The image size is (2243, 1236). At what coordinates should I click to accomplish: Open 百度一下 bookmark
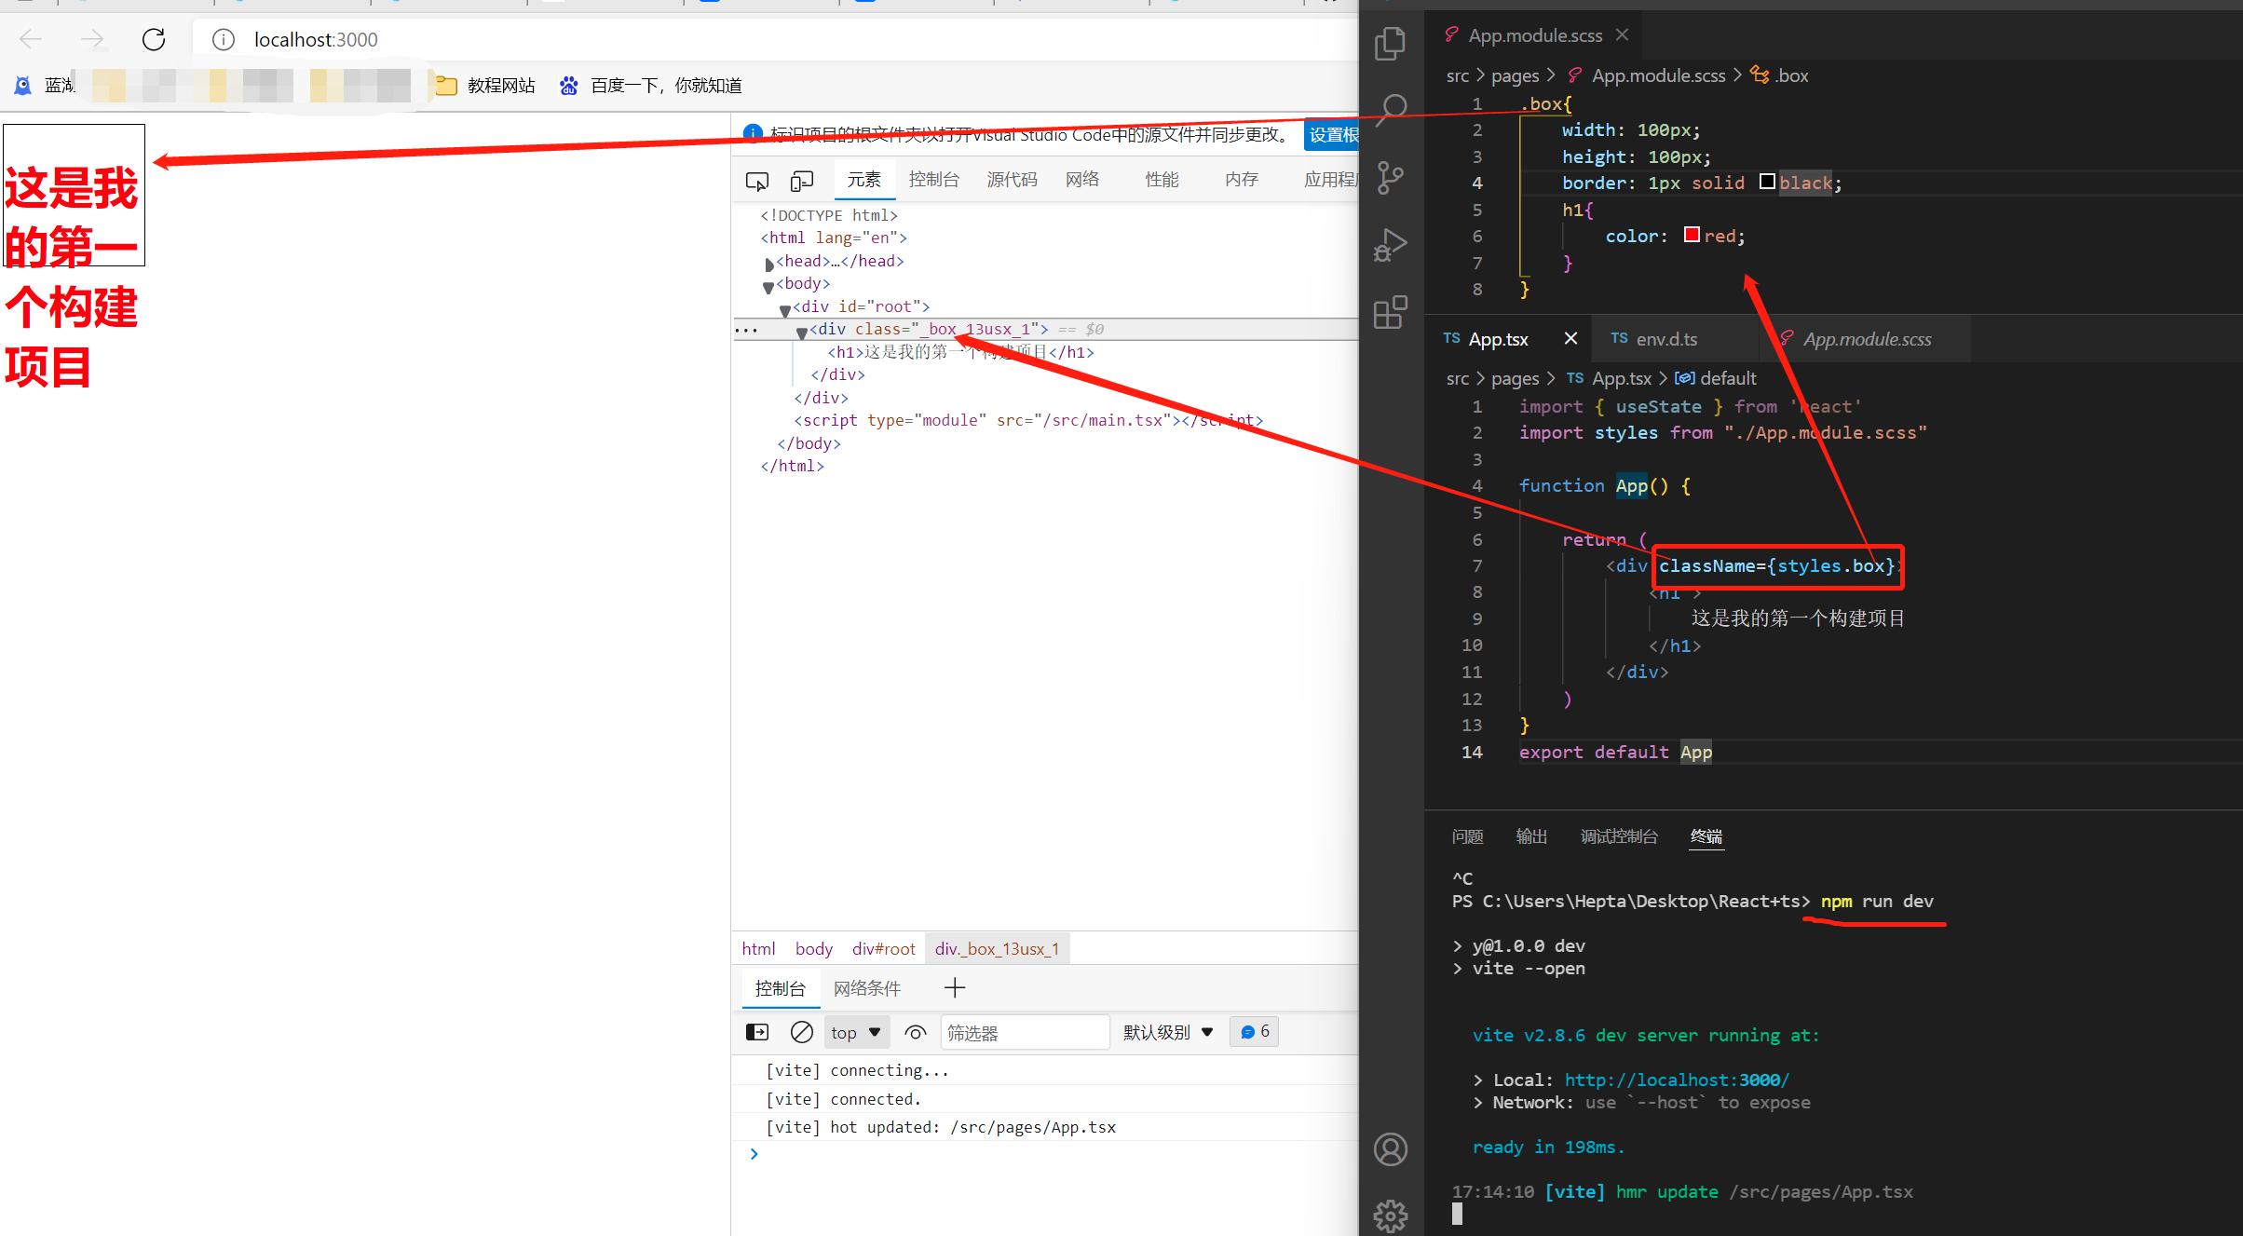tap(650, 86)
